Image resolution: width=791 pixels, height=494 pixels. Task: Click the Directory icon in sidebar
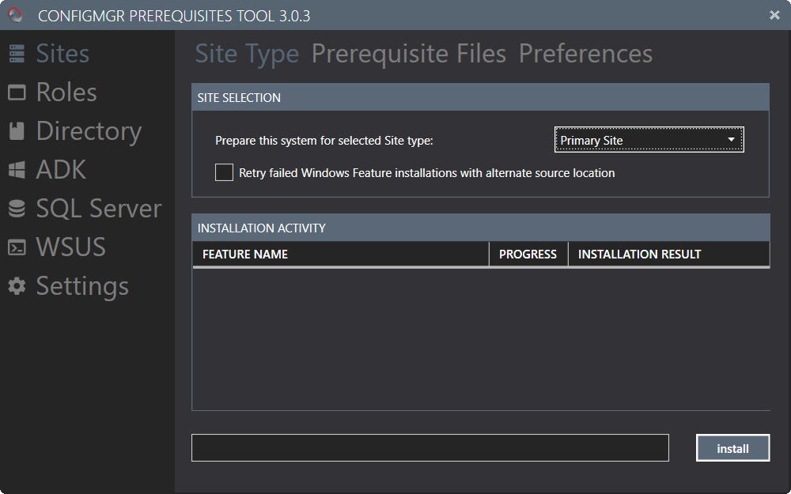coord(17,130)
